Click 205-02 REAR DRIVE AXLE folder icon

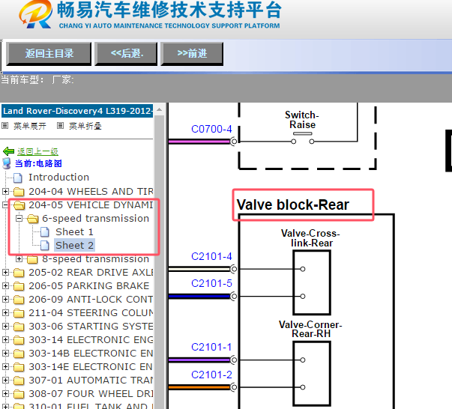[19, 273]
